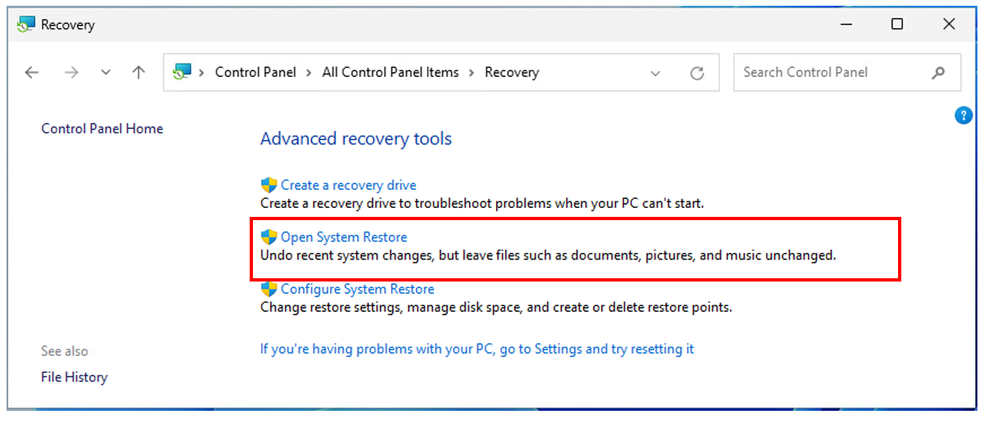Open File History under See also

(74, 377)
